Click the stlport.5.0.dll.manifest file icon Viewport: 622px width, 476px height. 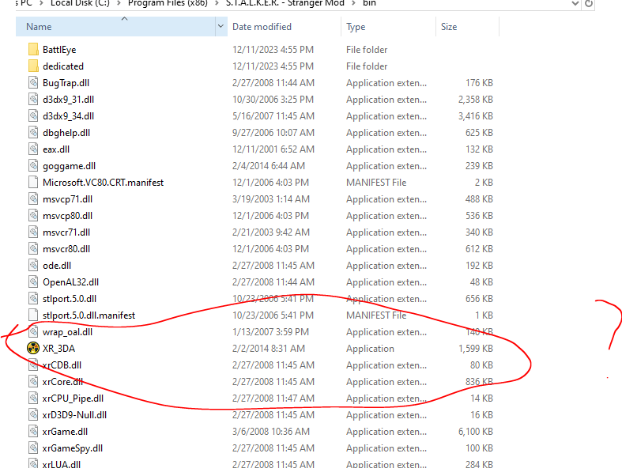click(34, 315)
